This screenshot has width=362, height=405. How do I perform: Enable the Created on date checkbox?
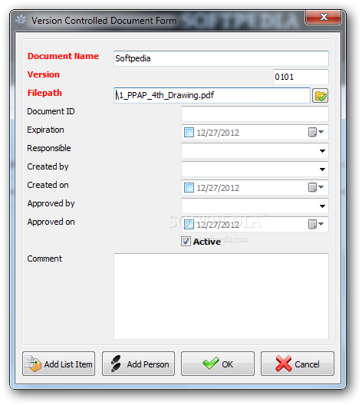click(189, 187)
